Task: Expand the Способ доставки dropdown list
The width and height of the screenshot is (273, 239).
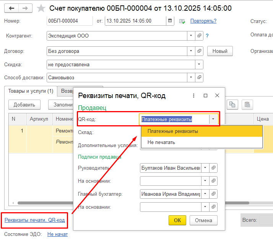Action: [191, 77]
